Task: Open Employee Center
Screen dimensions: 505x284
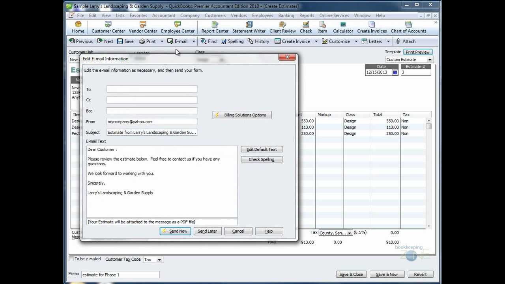Action: click(178, 27)
